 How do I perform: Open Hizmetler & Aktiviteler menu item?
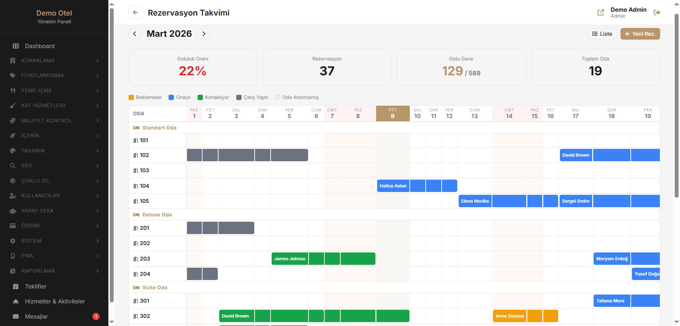coord(55,301)
